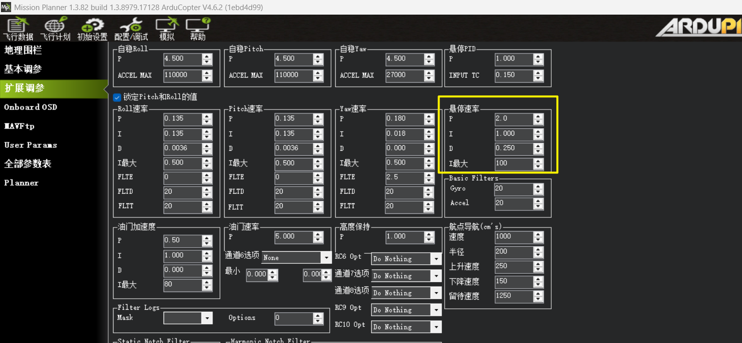
Task: Switch to 基本调参 in the sidebar
Action: pyautogui.click(x=23, y=69)
